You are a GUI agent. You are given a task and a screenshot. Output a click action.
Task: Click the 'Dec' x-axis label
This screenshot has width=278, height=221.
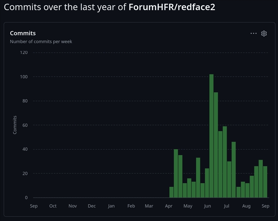tap(92, 206)
